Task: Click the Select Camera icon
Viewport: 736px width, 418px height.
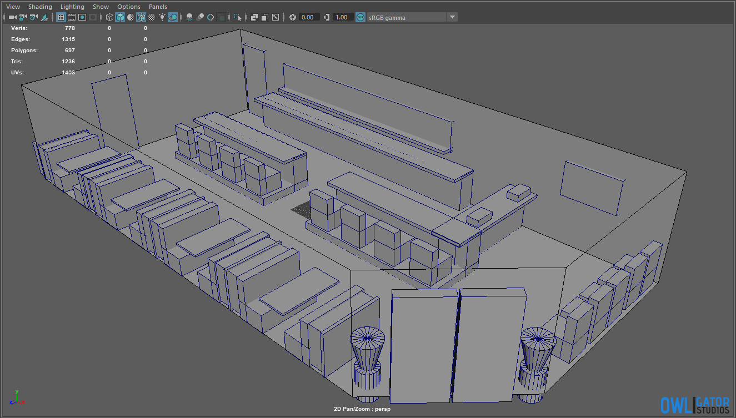Action: coord(12,17)
